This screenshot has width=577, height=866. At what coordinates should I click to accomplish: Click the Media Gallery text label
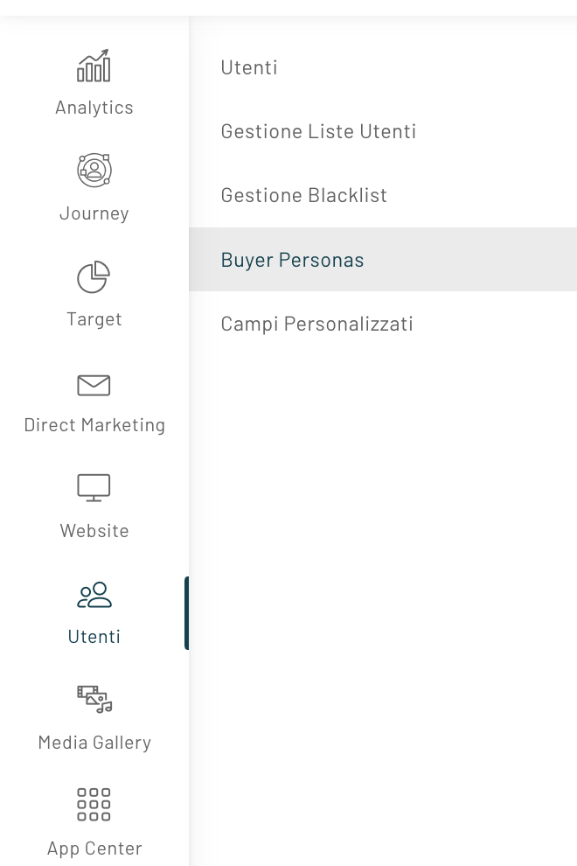tap(94, 743)
